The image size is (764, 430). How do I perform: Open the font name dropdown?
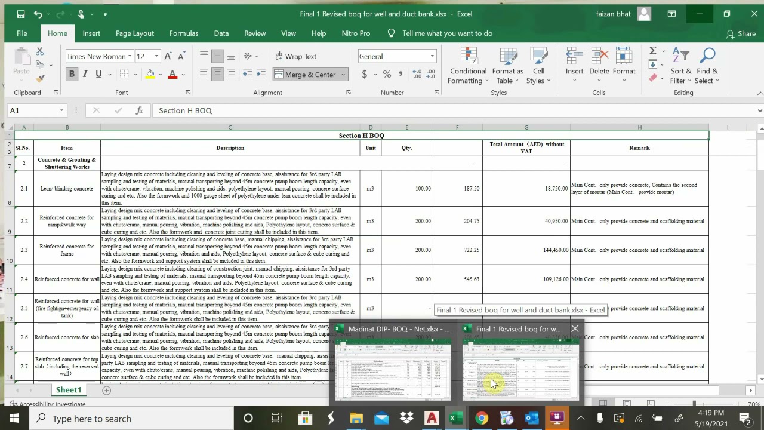point(130,56)
